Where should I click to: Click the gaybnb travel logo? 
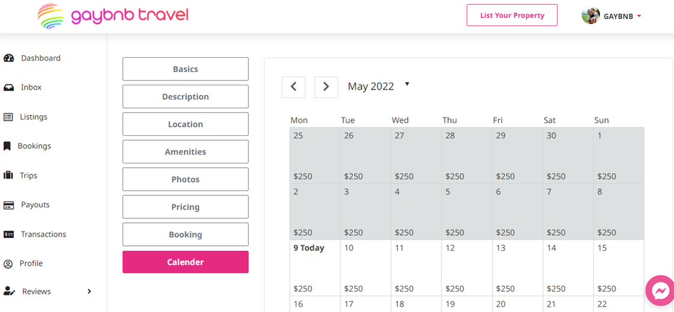(x=113, y=16)
